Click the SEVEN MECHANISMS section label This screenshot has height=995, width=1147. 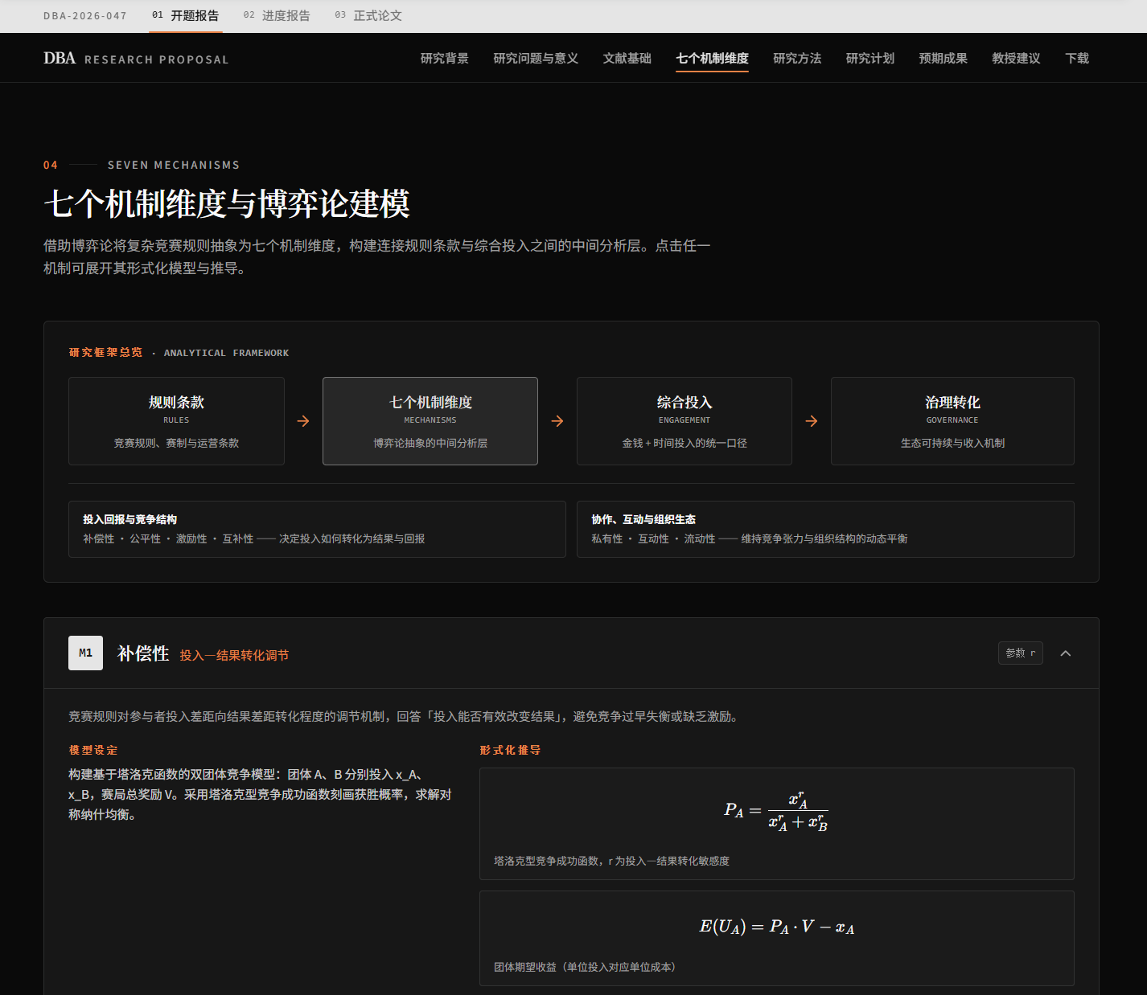coord(174,165)
